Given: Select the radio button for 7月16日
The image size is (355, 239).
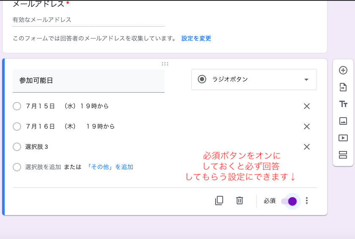Looking at the screenshot, I should (x=17, y=126).
